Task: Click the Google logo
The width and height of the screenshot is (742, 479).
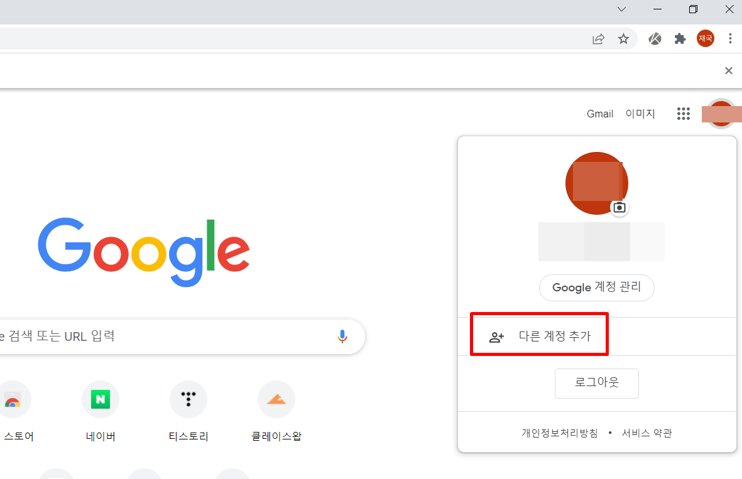Action: [144, 252]
